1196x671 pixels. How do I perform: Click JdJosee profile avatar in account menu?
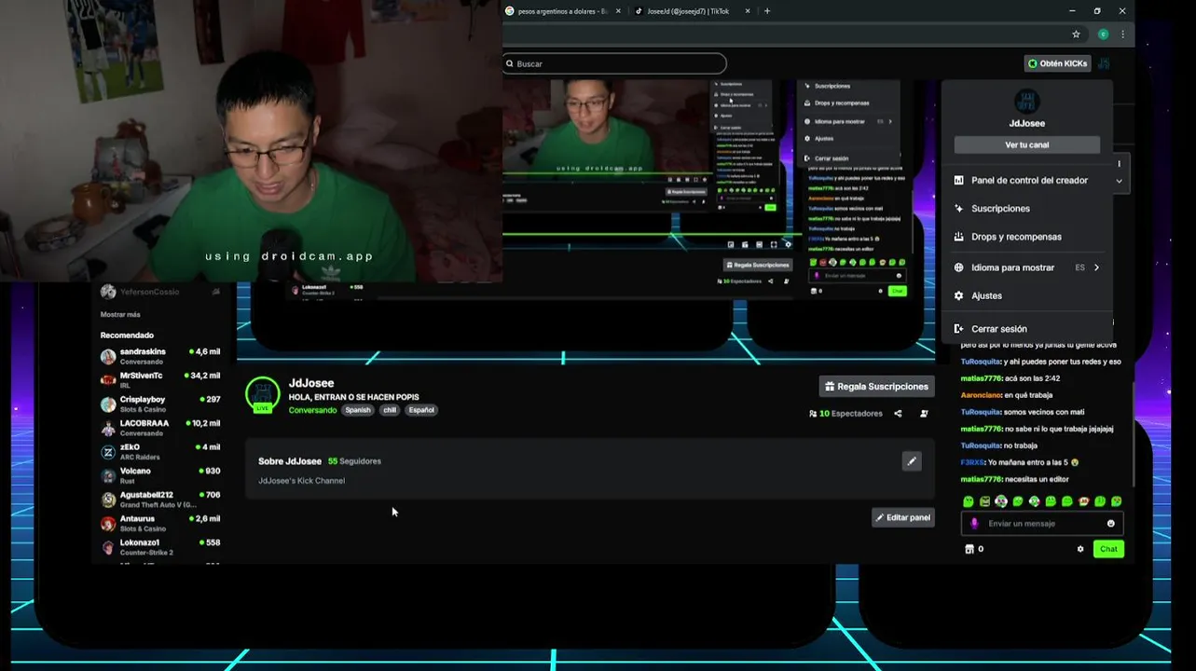(x=1026, y=101)
